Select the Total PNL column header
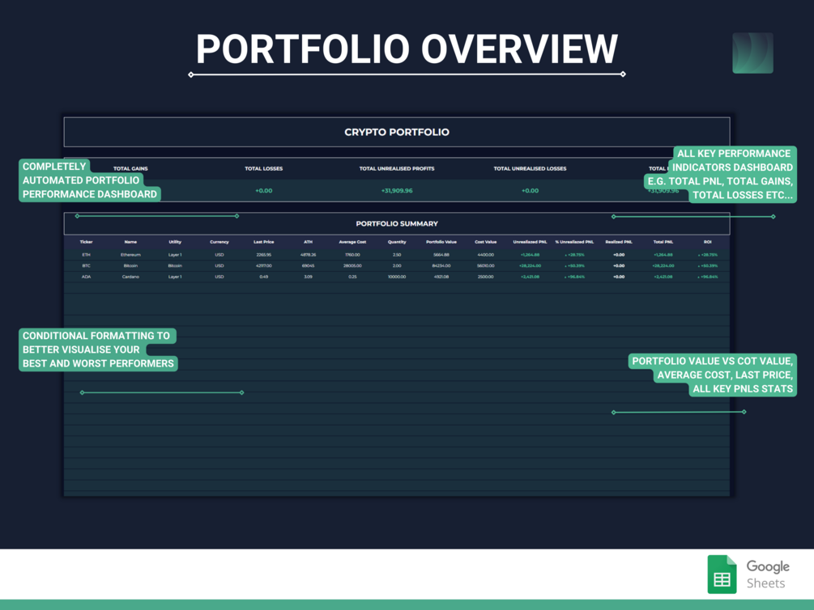 coord(663,242)
